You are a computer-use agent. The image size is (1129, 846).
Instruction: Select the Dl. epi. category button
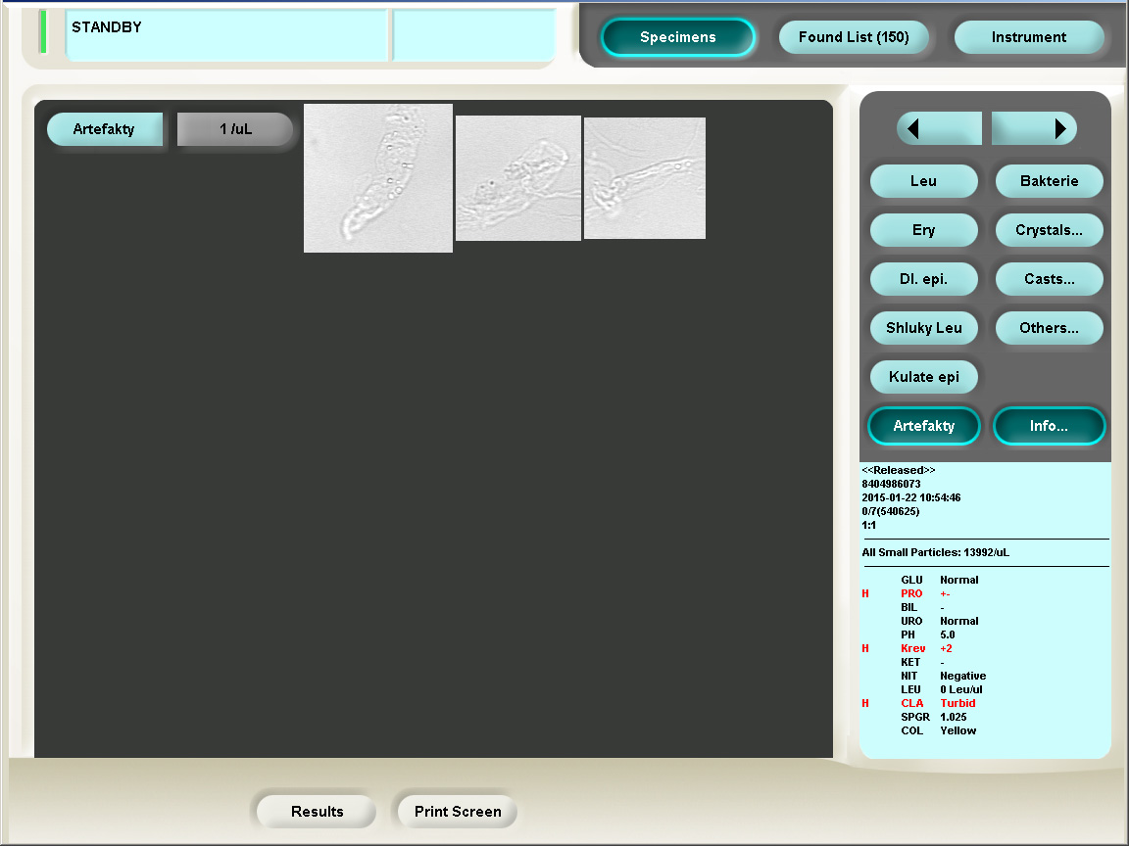tap(924, 279)
